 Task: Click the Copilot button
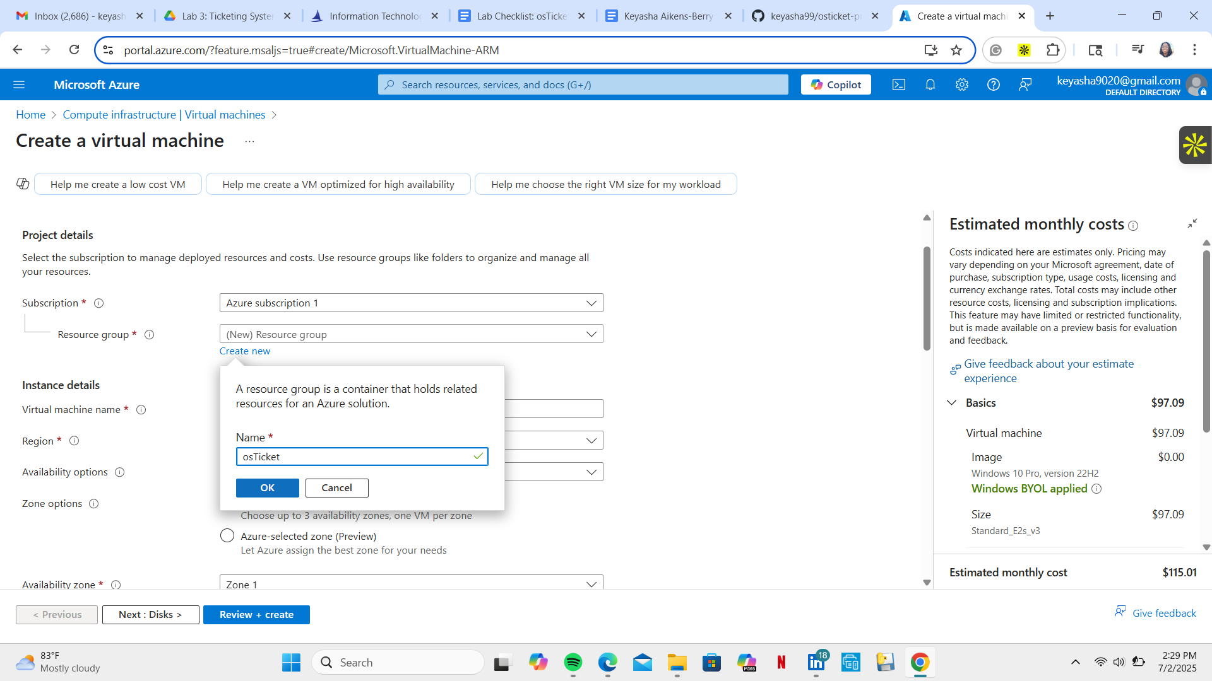[x=836, y=84]
